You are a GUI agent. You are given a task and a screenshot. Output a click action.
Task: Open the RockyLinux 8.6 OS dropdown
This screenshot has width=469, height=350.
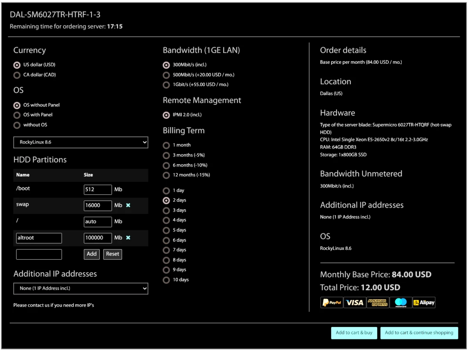81,142
